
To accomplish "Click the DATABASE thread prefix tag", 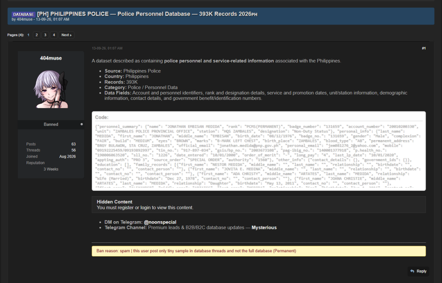I will [x=23, y=14].
